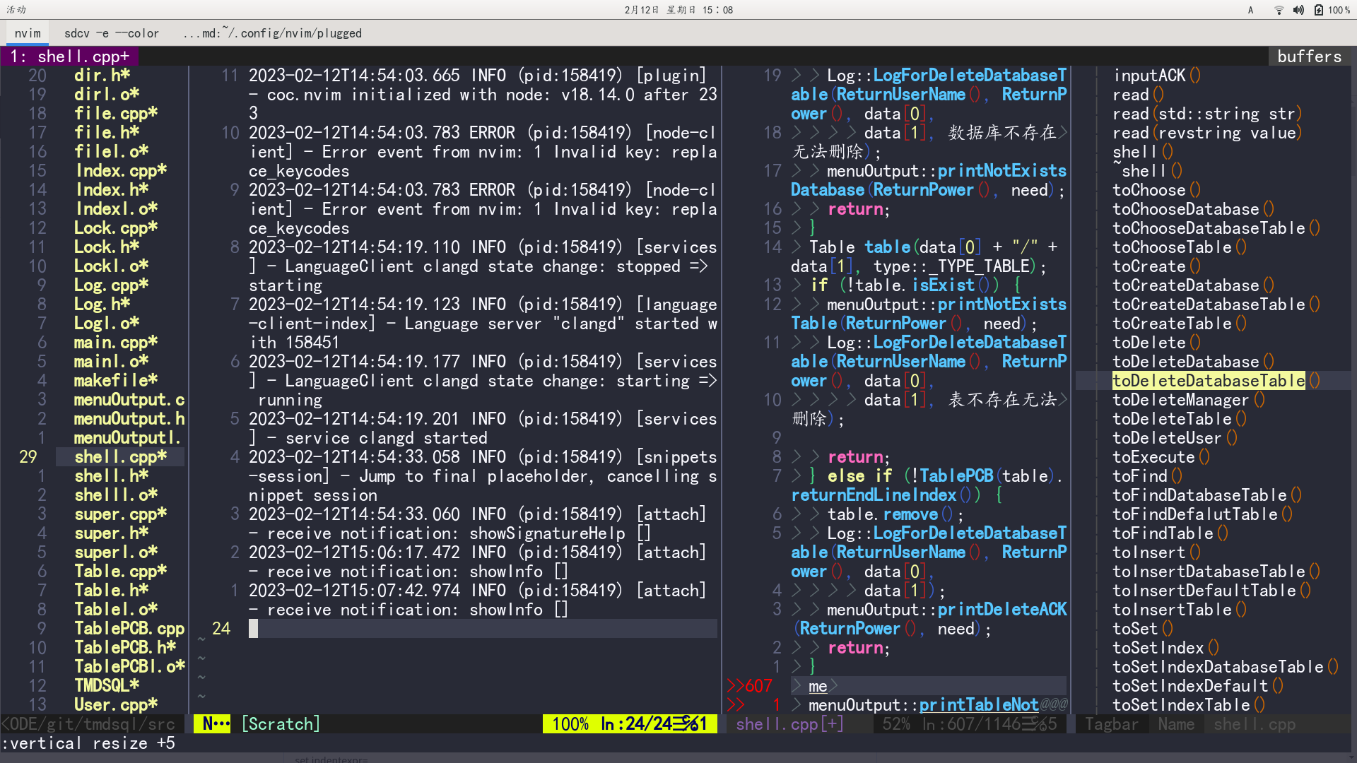Open Table.h in file tree

(112, 591)
